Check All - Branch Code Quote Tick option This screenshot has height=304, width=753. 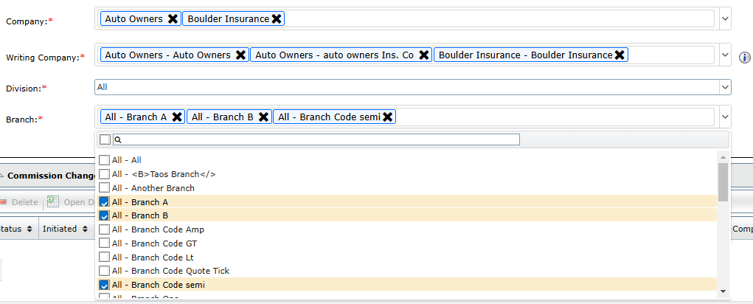[x=104, y=271]
